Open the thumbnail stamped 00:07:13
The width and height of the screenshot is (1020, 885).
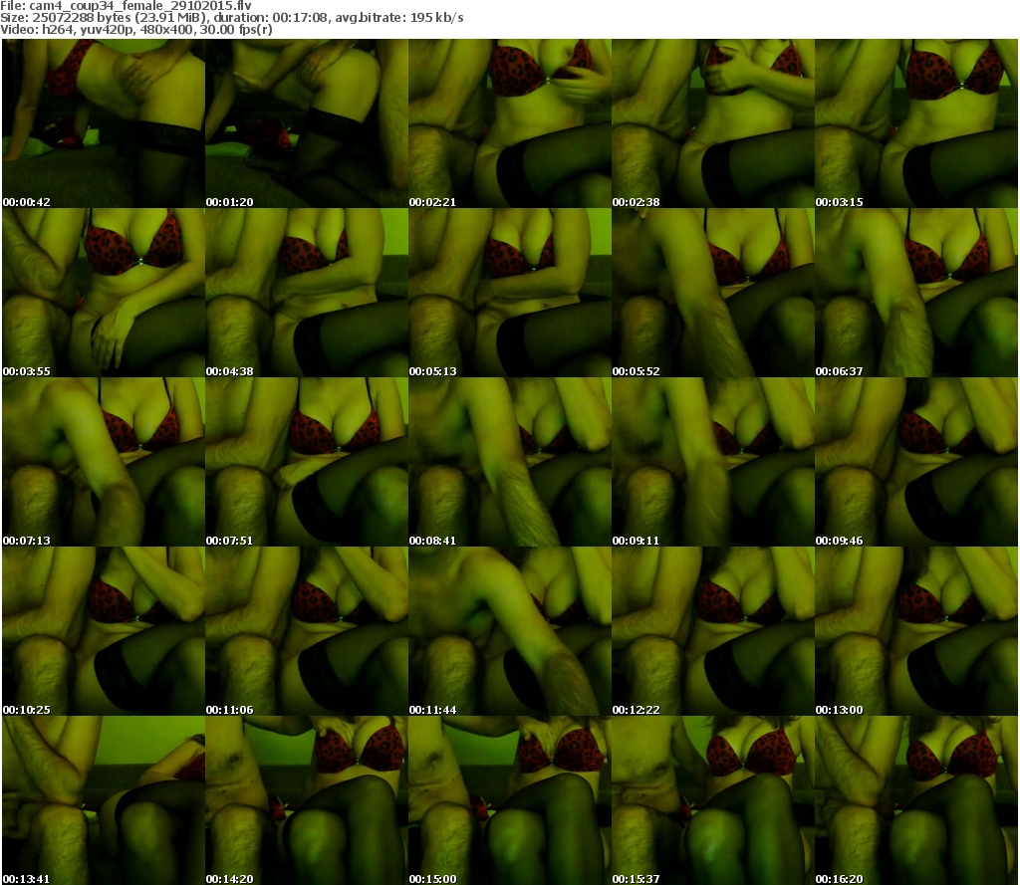[x=104, y=462]
